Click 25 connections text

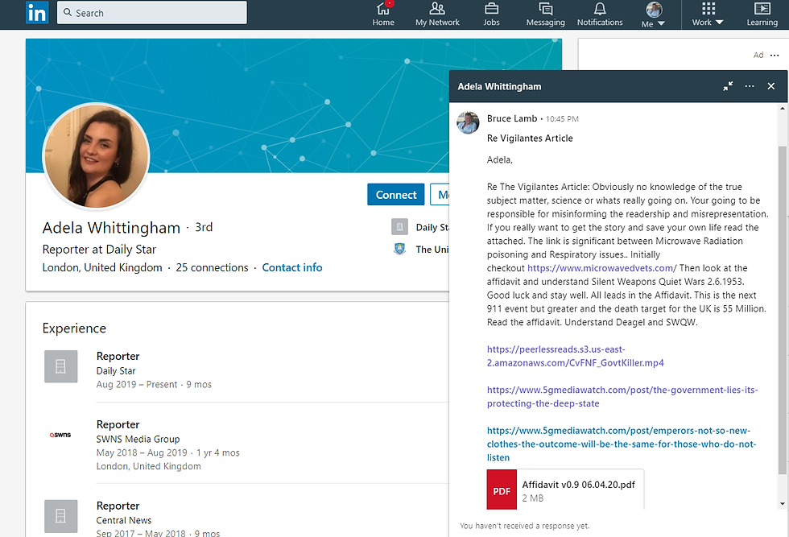[x=212, y=267]
